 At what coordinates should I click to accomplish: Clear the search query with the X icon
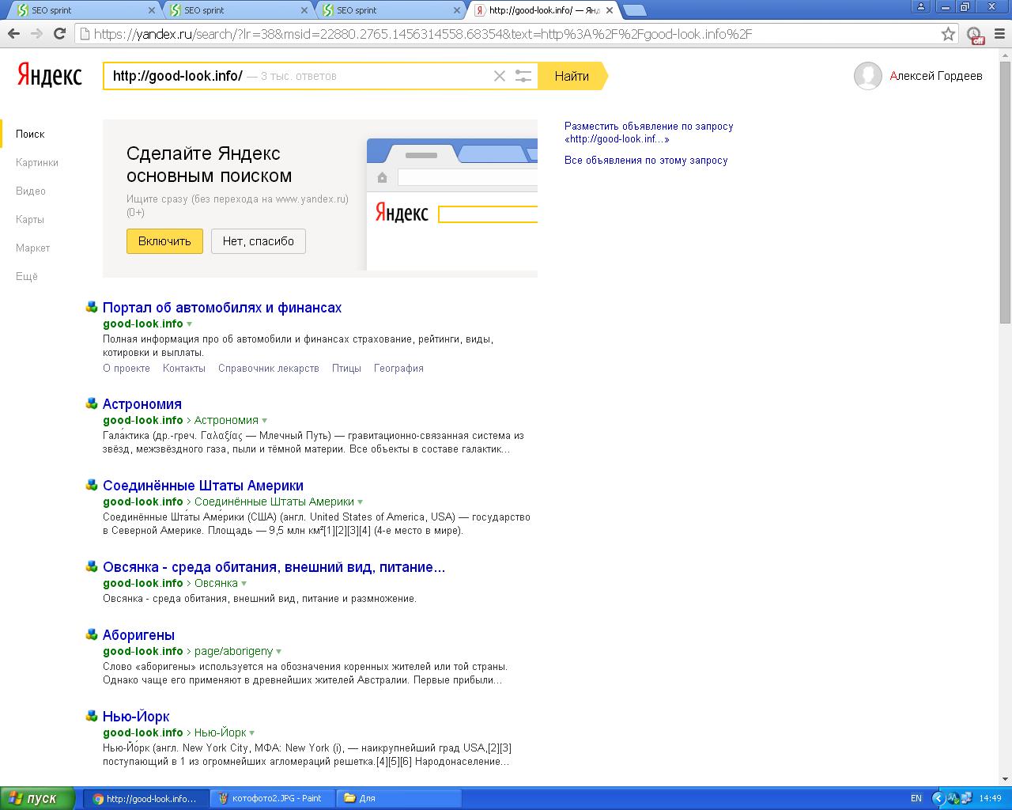500,76
